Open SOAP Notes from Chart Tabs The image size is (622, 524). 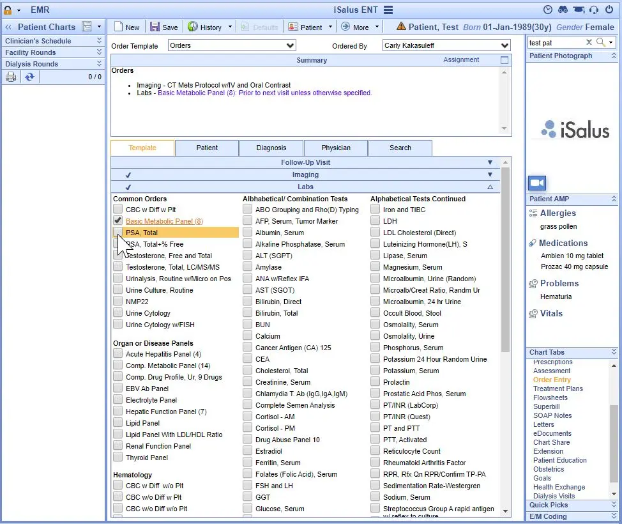point(552,415)
